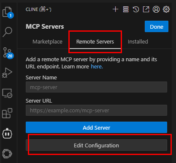Open Cline settings gear icon
Viewport: 176px width, 163px height.
pos(166,9)
